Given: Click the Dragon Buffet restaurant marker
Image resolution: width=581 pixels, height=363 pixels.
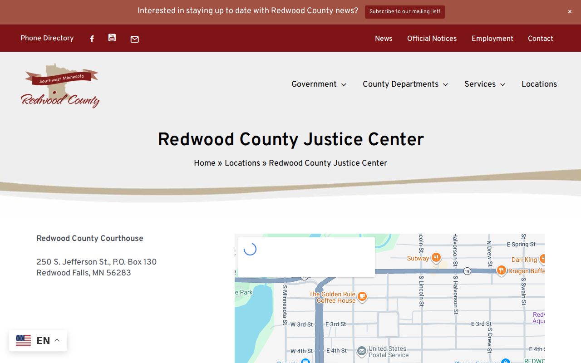Looking at the screenshot, I should click(x=501, y=270).
